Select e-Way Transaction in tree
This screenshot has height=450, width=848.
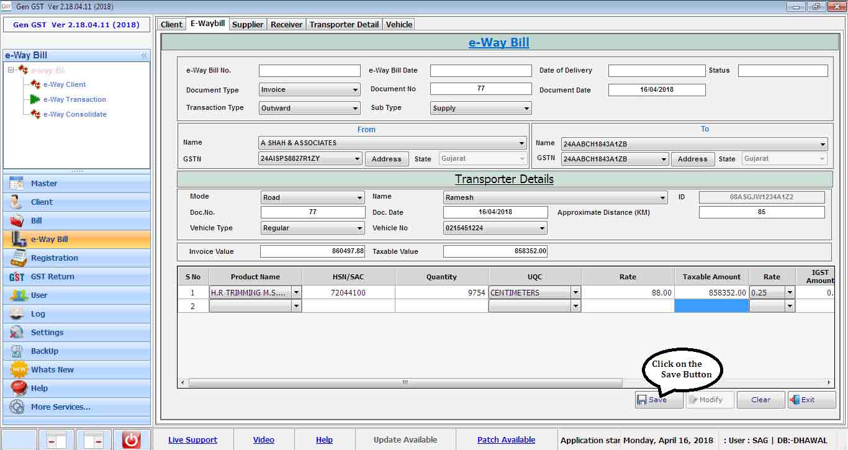(74, 99)
